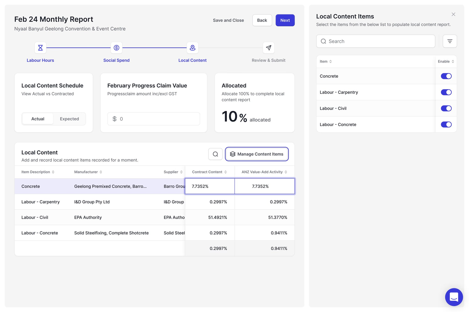Click Labour - Carpentry contract content 0.2997%

coord(218,202)
